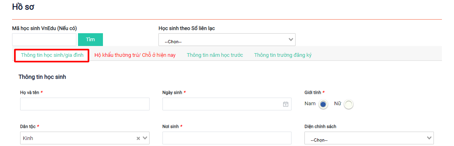Click the Nơi sinh text field
The image size is (454, 146).
[227, 138]
